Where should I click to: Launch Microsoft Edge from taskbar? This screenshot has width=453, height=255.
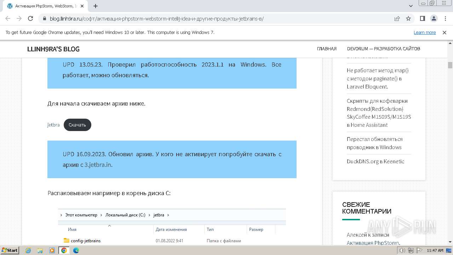pyautogui.click(x=76, y=250)
